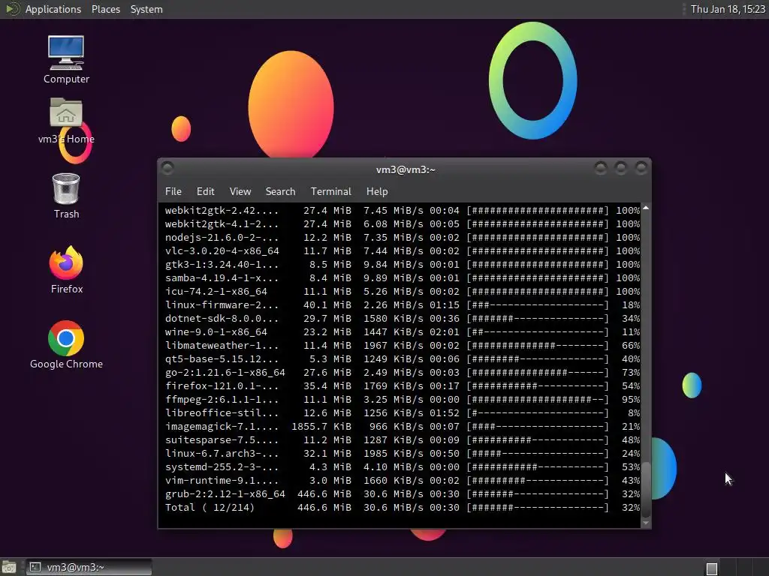Click the linux-firmware progress bar at 18%
769x576 pixels.
[538, 305]
